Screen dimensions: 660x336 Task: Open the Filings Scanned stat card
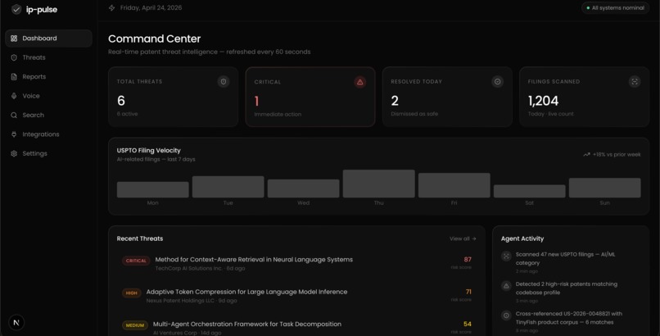tap(584, 97)
